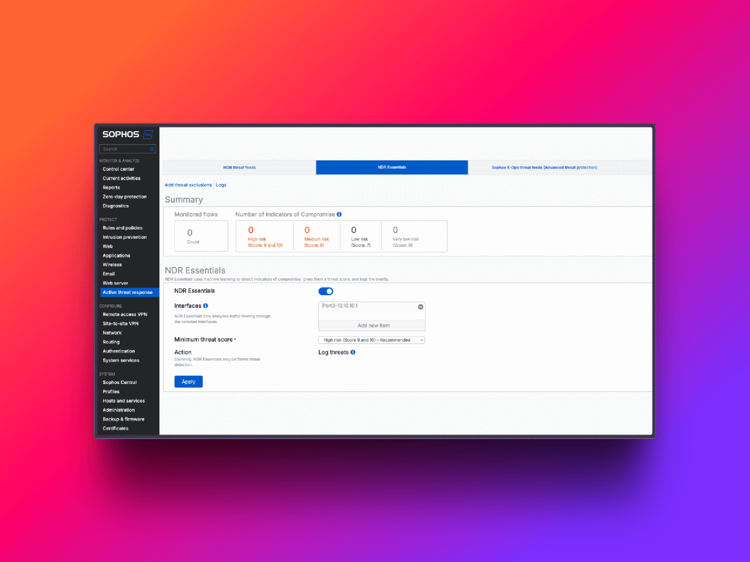Viewport: 750px width, 562px height.
Task: Open the search magnifier icon in sidebar
Action: [151, 149]
